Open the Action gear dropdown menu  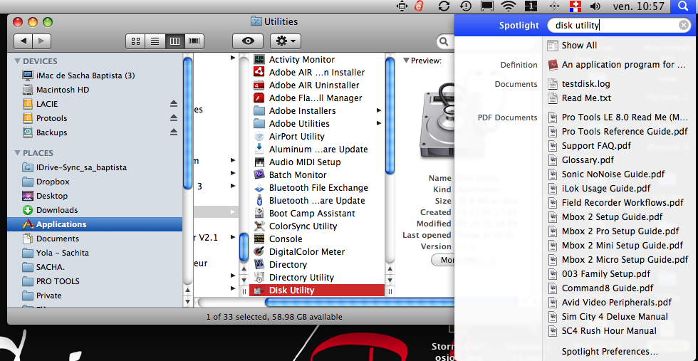click(286, 41)
